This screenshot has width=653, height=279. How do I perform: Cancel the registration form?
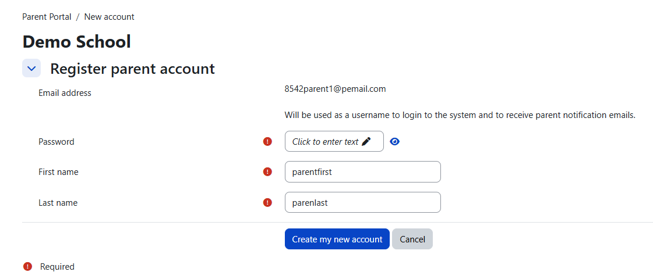tap(412, 239)
